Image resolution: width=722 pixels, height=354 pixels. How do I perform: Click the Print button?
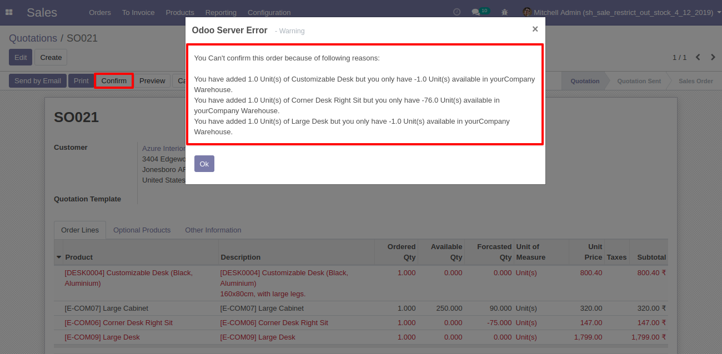[x=81, y=80]
